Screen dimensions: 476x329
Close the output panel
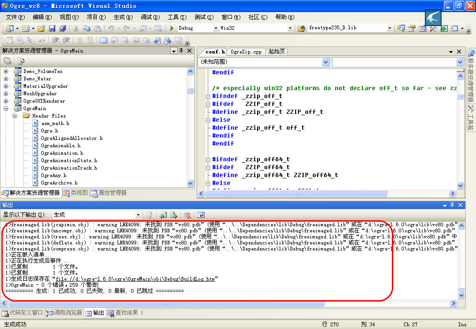coord(460,205)
